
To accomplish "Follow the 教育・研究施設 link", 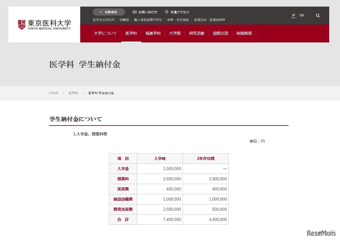I will (x=178, y=20).
